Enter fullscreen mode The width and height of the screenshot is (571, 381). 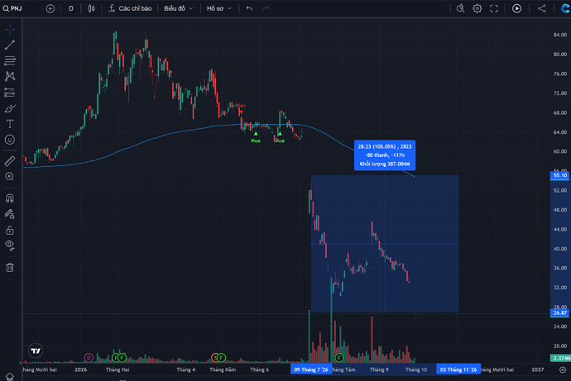(x=494, y=8)
